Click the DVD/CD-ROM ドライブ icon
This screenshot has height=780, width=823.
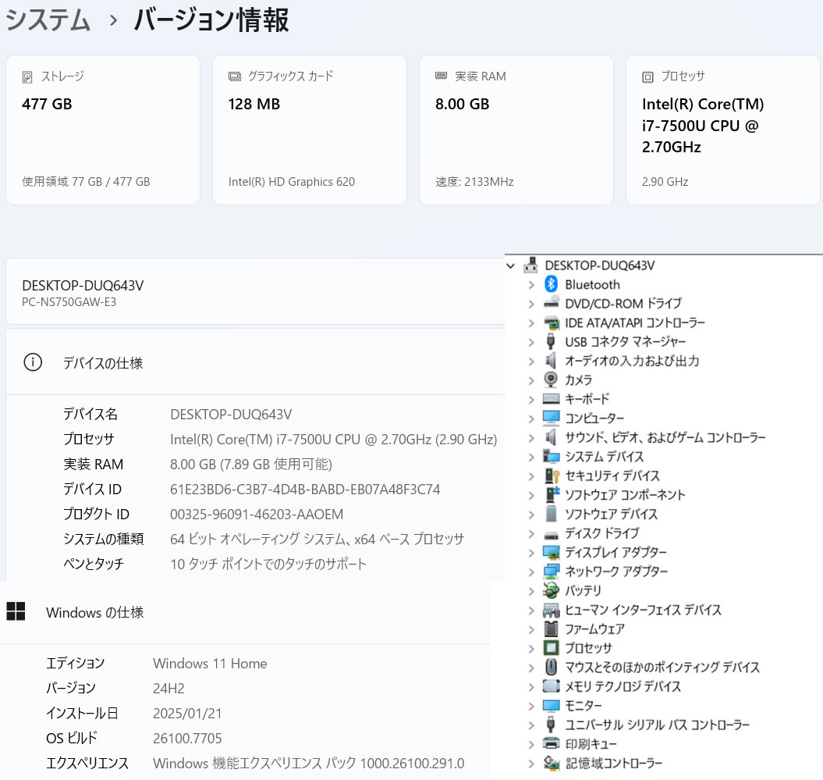[552, 304]
